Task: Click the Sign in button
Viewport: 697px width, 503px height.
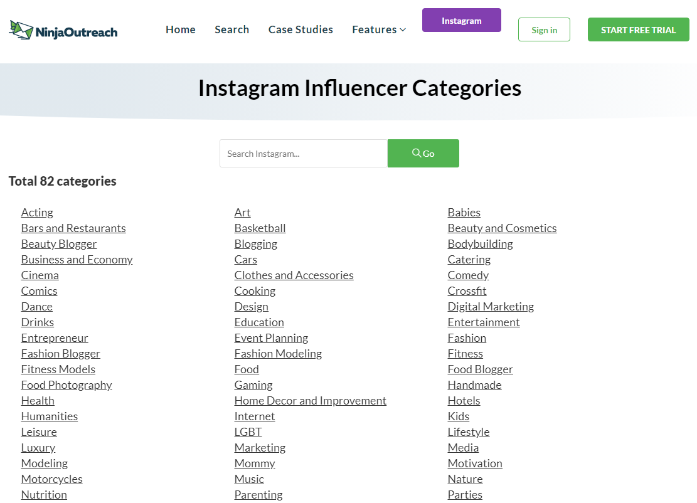Action: coord(544,30)
